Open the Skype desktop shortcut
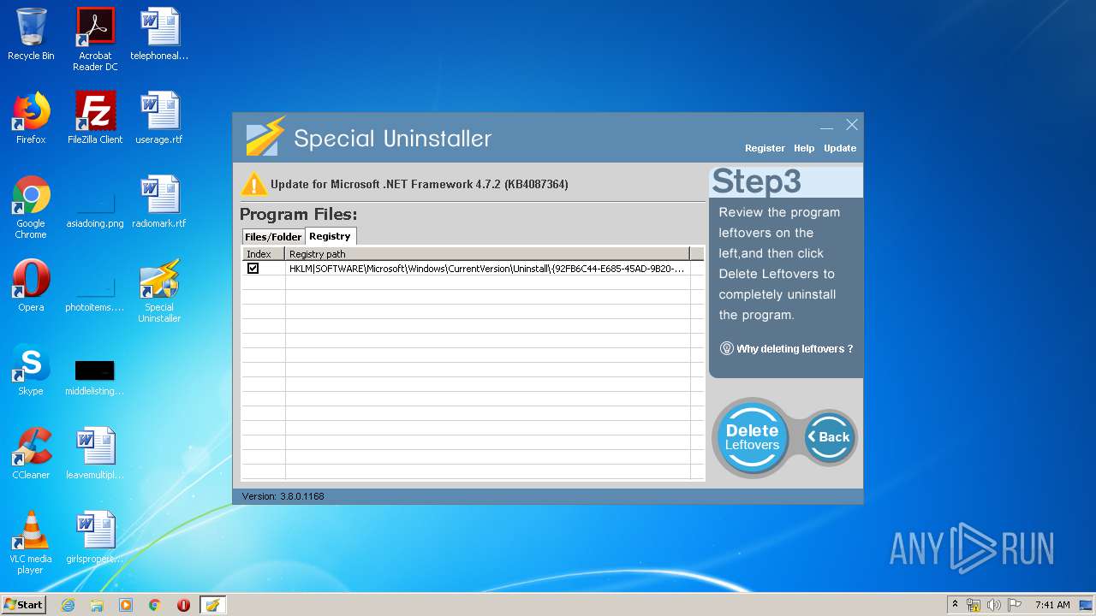The width and height of the screenshot is (1096, 616). pyautogui.click(x=31, y=370)
